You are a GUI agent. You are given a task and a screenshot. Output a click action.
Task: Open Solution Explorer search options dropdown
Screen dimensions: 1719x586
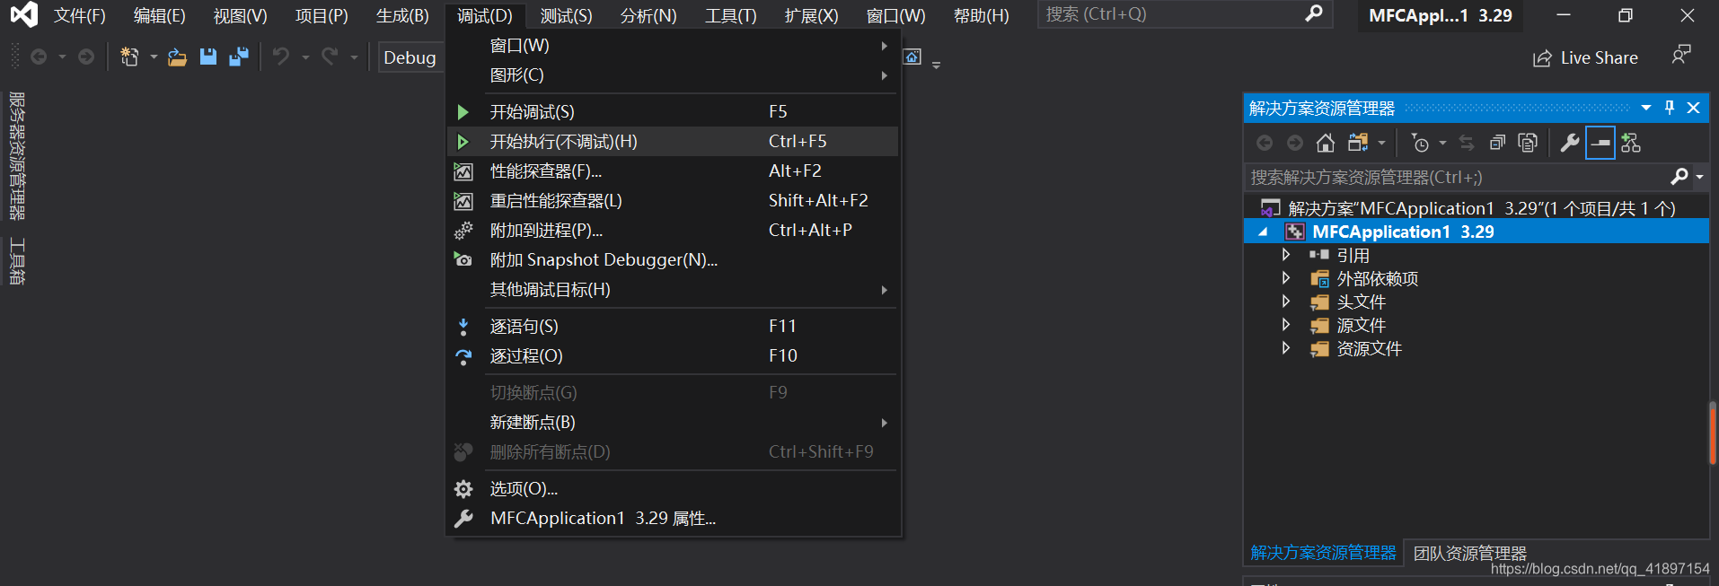(1699, 177)
